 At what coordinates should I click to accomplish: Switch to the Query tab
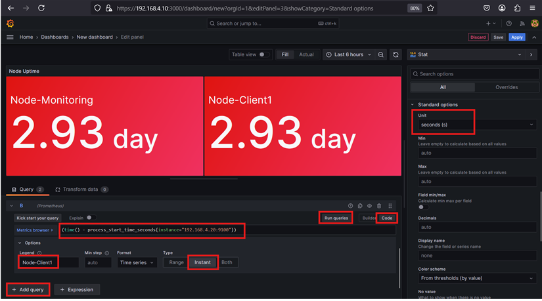(x=28, y=190)
